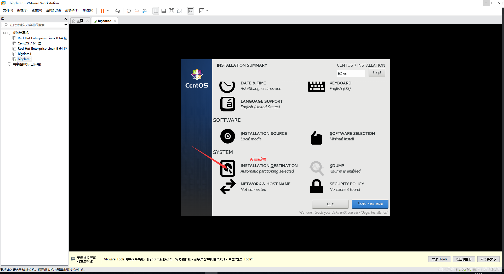Open the library search dropdown arrow

click(66, 25)
